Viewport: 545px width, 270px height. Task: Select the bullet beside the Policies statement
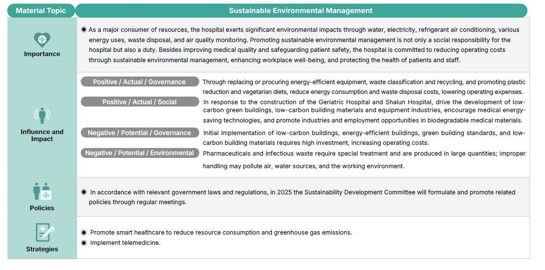pyautogui.click(x=84, y=192)
